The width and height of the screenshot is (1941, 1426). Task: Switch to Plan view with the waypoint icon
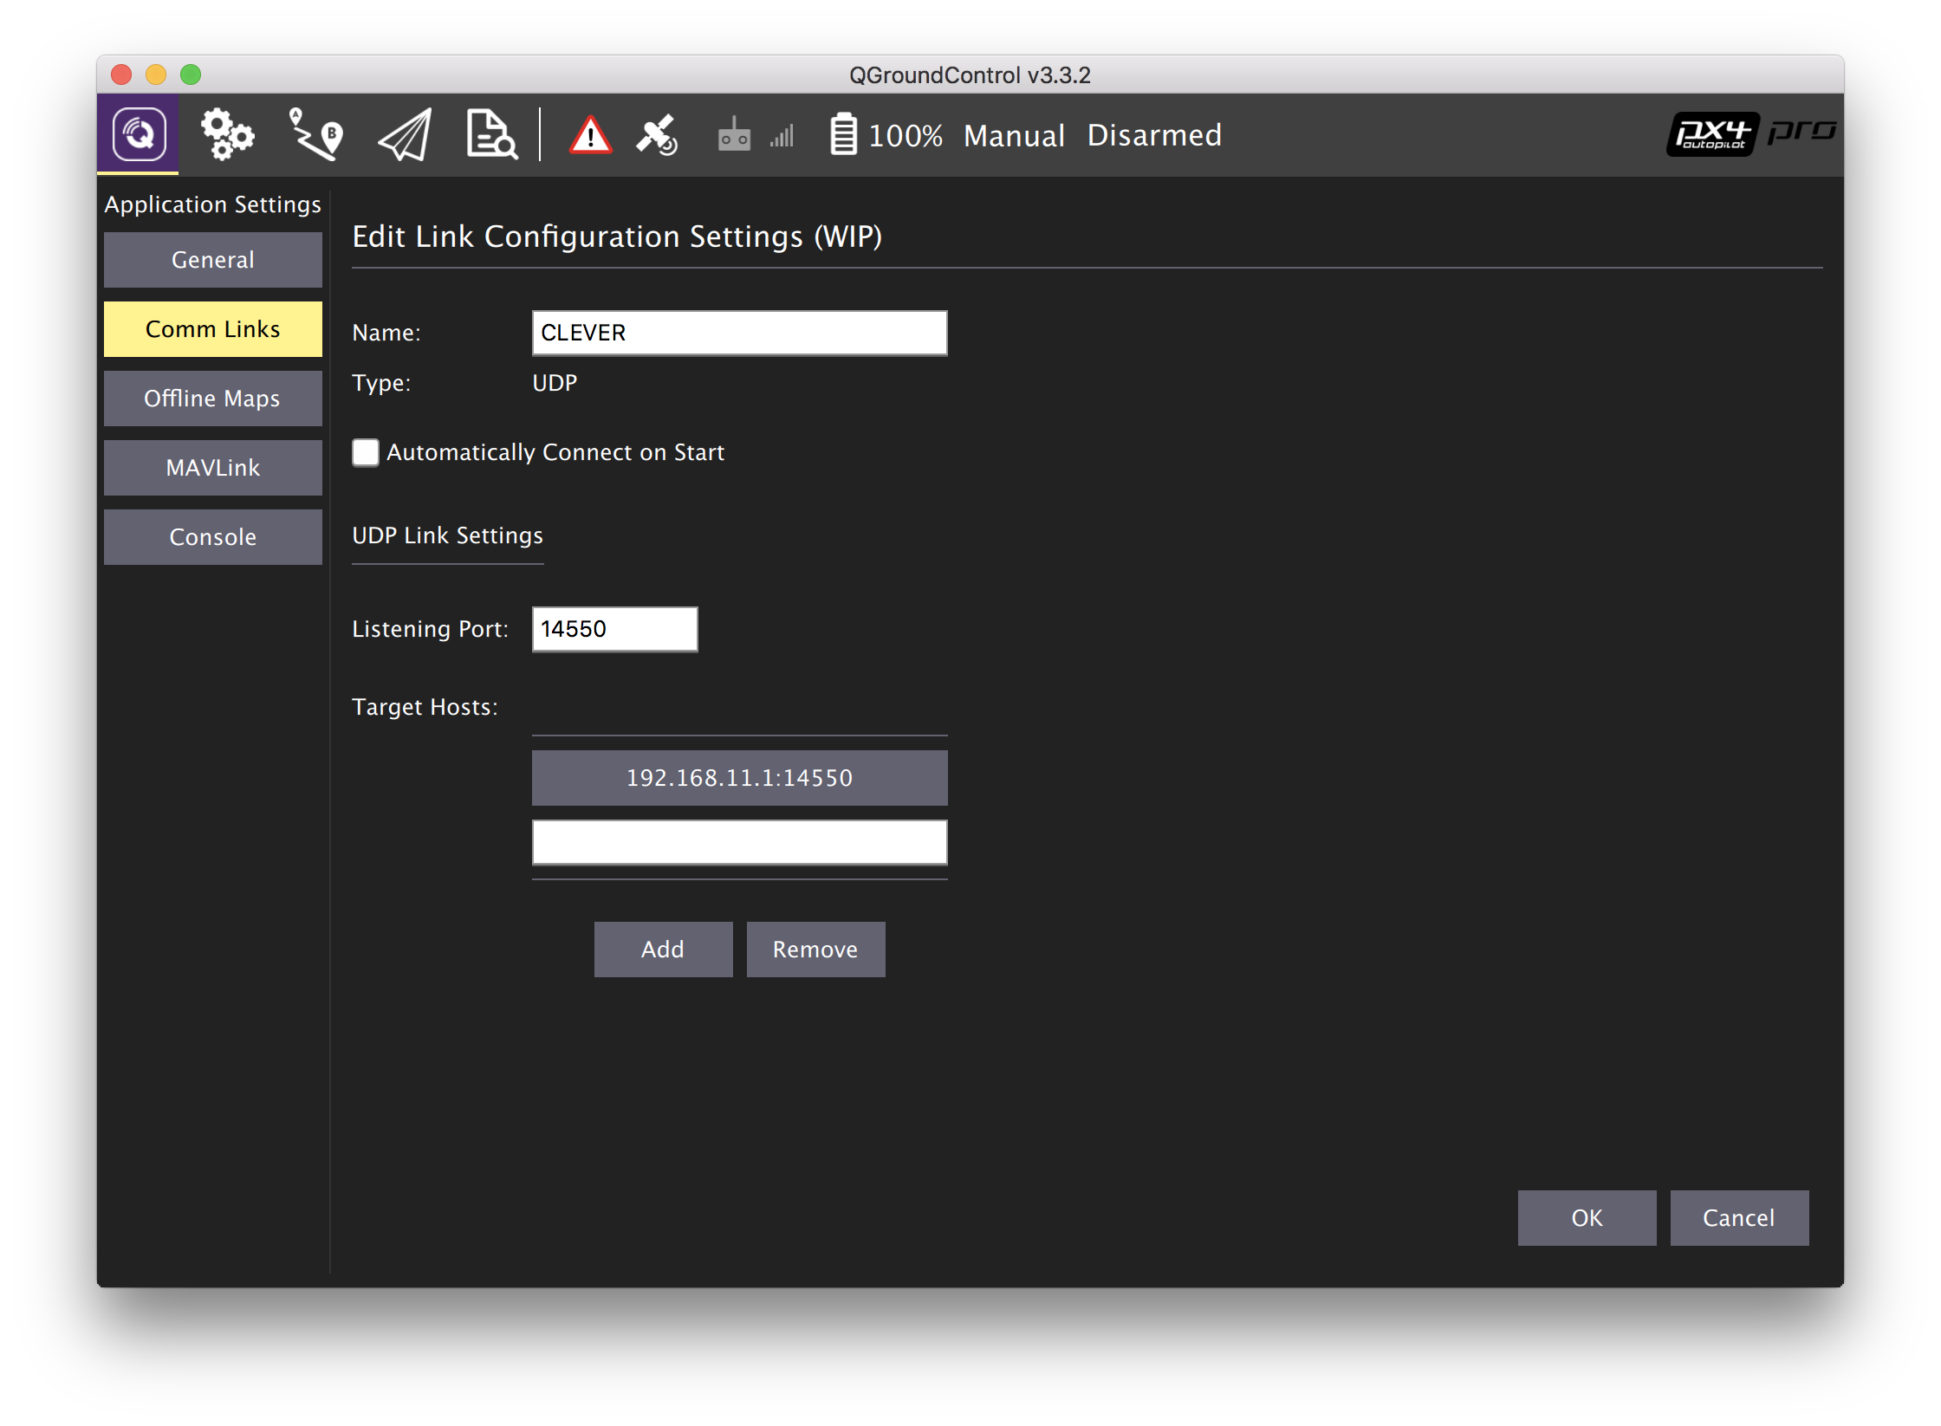(314, 134)
